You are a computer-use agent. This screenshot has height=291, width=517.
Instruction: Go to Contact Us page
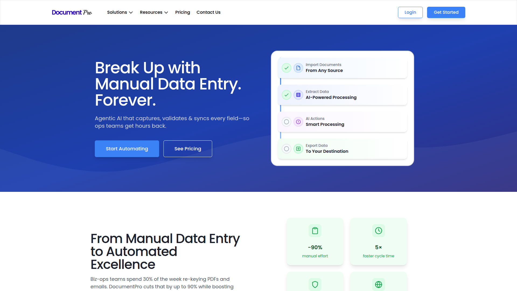click(x=208, y=12)
